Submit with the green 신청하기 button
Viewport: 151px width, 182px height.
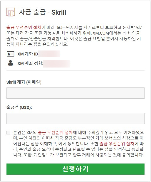pos(75,169)
